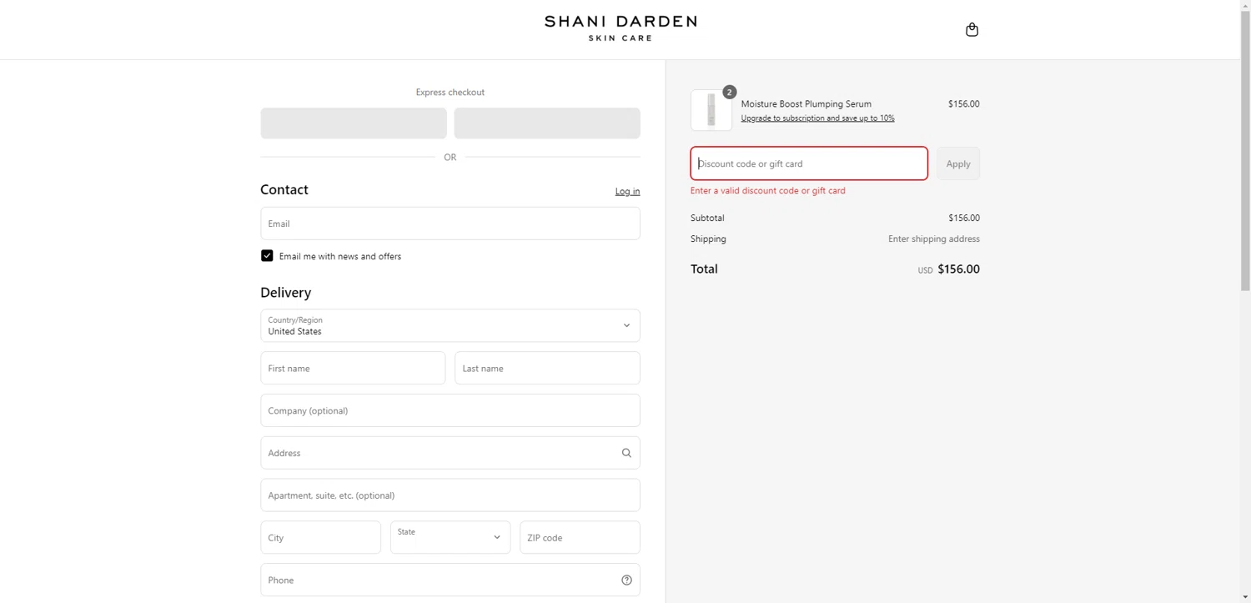Open the Country/Region dropdown
Image resolution: width=1251 pixels, height=603 pixels.
450,326
